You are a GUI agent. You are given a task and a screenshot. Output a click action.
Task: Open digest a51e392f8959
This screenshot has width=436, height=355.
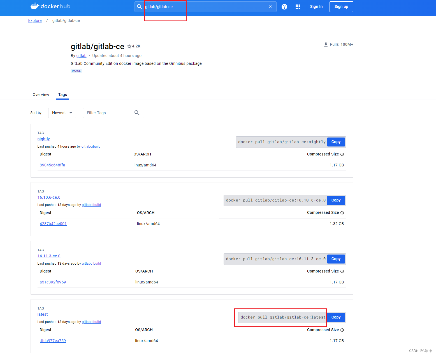pos(53,282)
